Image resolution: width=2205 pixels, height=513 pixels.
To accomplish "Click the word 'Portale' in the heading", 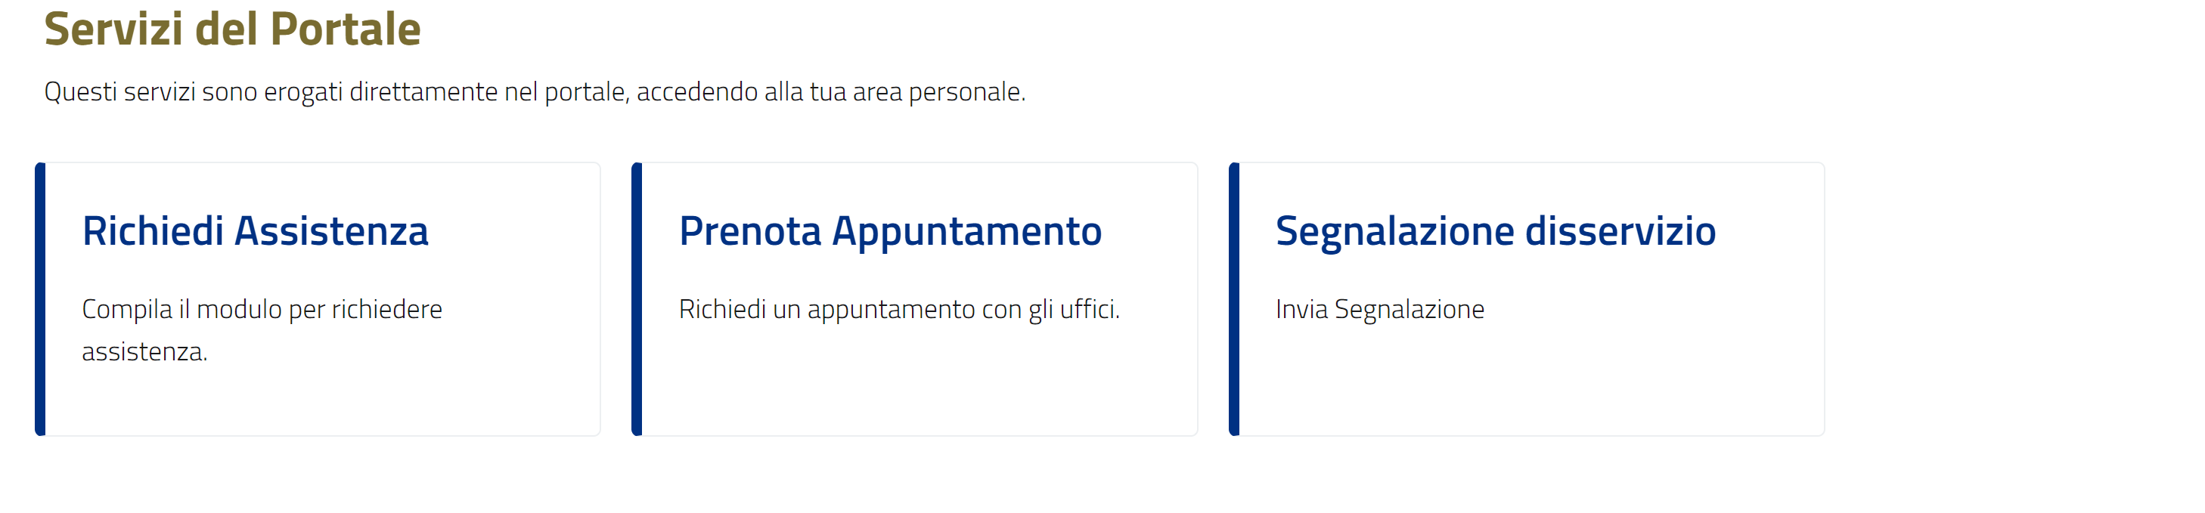I will coord(346,29).
